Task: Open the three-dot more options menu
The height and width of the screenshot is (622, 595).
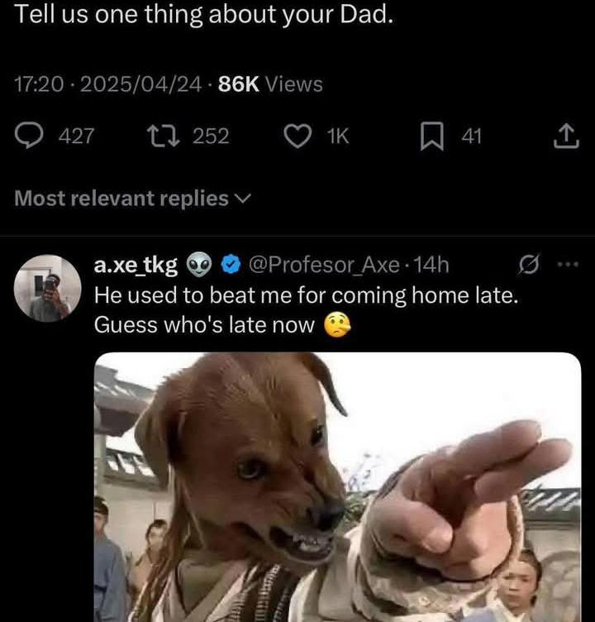Action: (x=568, y=264)
